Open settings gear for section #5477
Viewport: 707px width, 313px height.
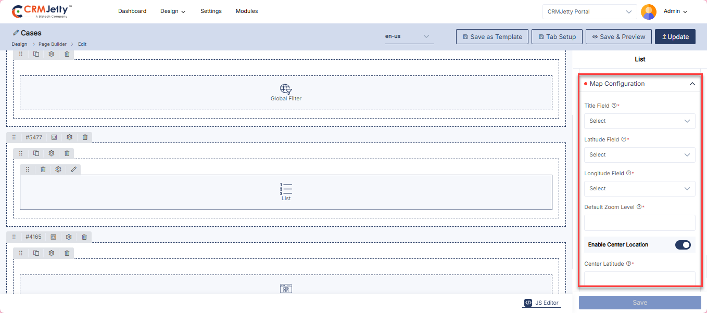tap(69, 137)
